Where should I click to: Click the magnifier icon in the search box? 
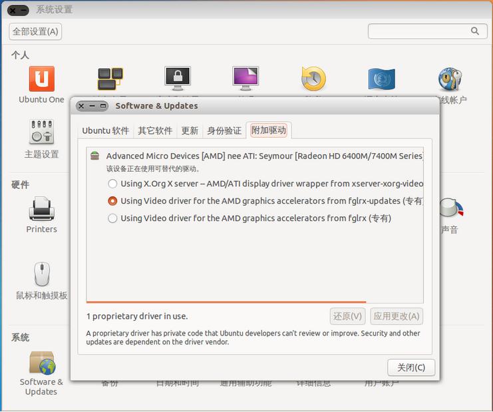475,31
